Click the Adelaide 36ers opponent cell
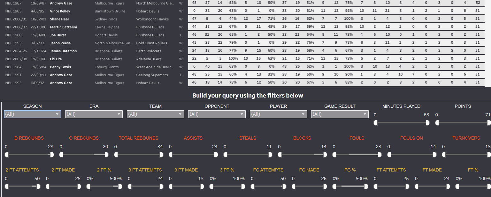 [x=149, y=59]
